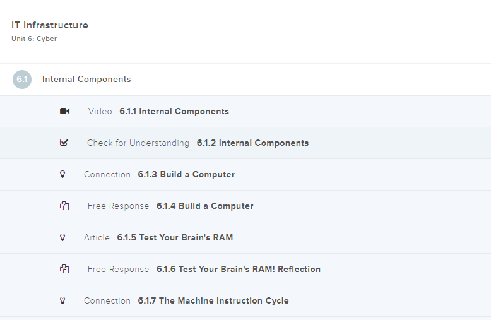The width and height of the screenshot is (491, 320).
Task: Click the lightbulb icon beside Test Your Brain's RAM article
Action: (62, 237)
